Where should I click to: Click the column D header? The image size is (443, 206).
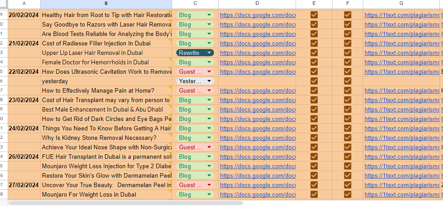pos(257,4)
